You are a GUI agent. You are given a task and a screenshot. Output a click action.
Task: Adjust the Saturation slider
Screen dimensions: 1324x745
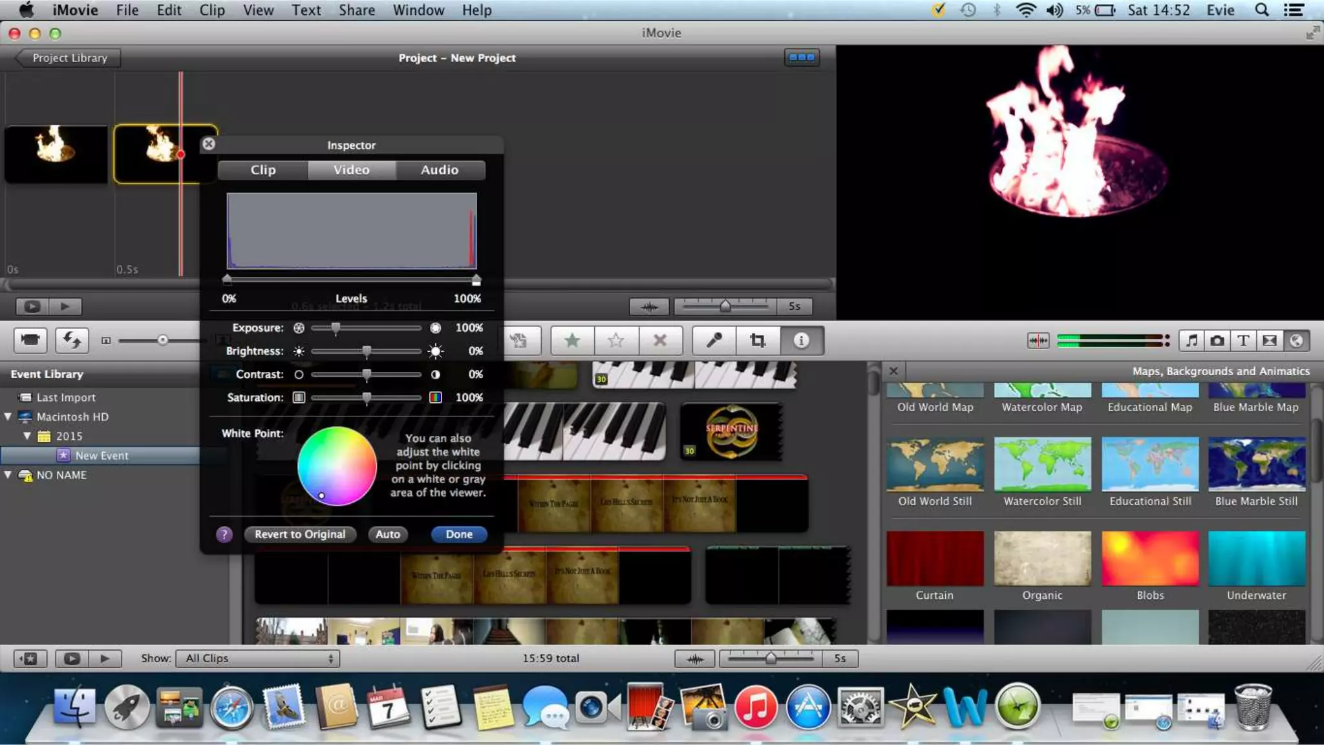click(x=367, y=398)
